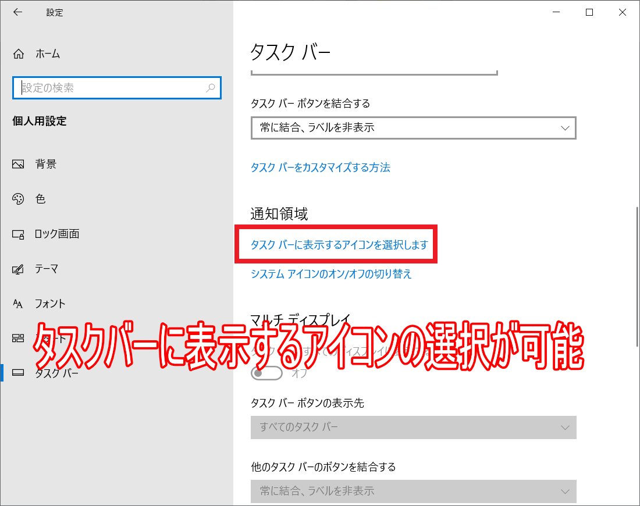
Task: Close the settings window
Action: coord(622,12)
